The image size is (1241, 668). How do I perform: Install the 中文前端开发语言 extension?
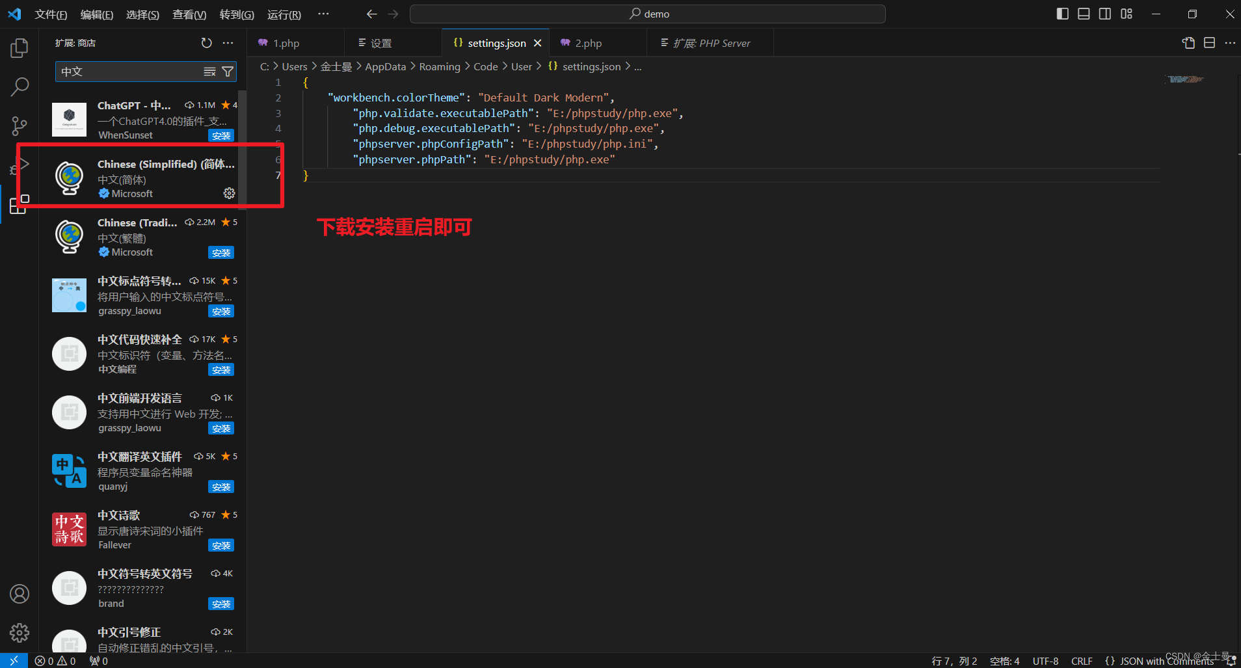pos(221,429)
